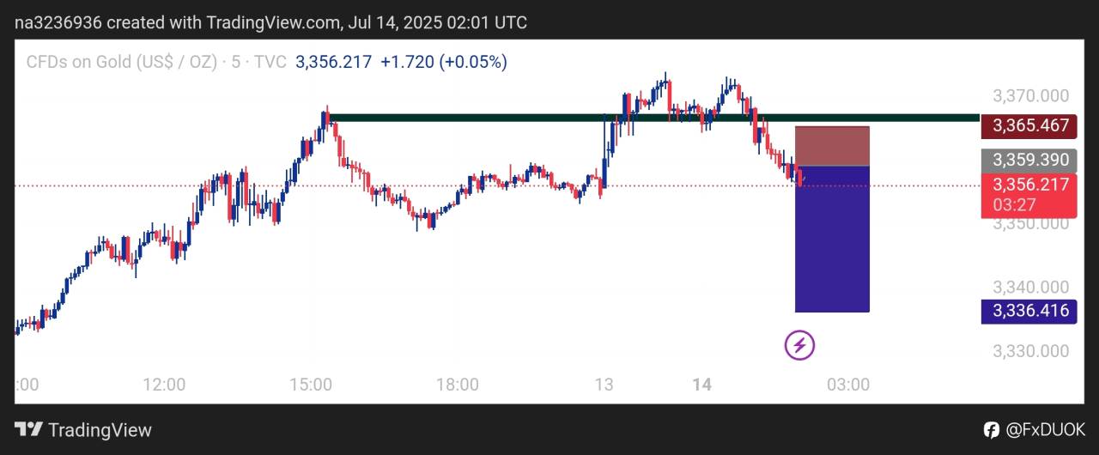Screen dimensions: 1099x455
Task: Click the TradingView logo icon at bottom left
Action: [x=28, y=430]
